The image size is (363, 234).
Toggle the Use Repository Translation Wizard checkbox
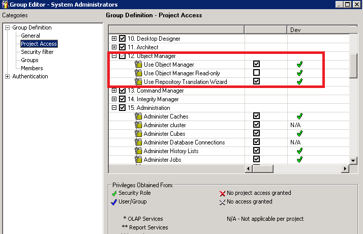pos(256,81)
